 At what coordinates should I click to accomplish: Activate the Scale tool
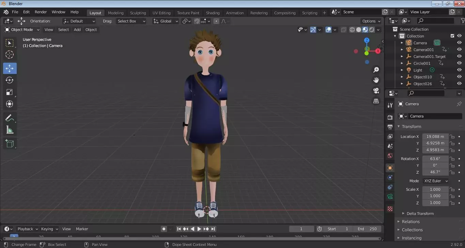pyautogui.click(x=10, y=92)
